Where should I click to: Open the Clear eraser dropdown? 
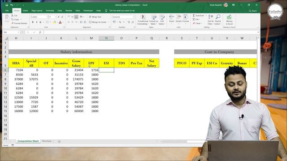[x=197, y=23]
